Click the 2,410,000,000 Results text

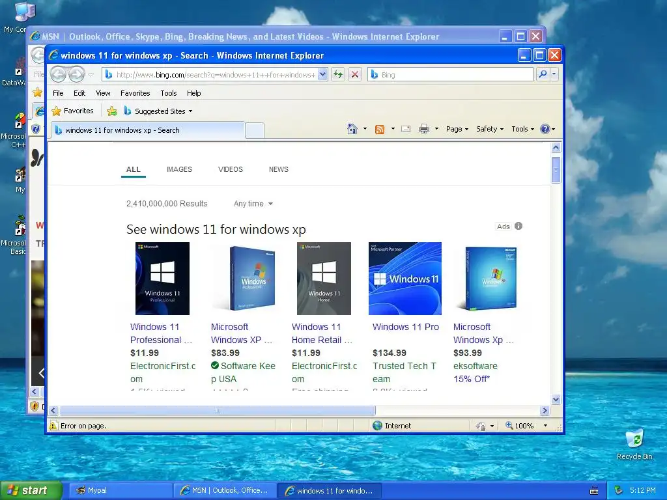tap(167, 204)
